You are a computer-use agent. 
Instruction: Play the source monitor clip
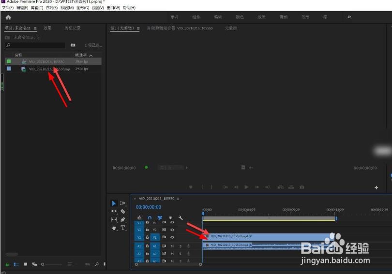246,187
